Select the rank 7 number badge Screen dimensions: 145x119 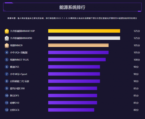coord(7,74)
